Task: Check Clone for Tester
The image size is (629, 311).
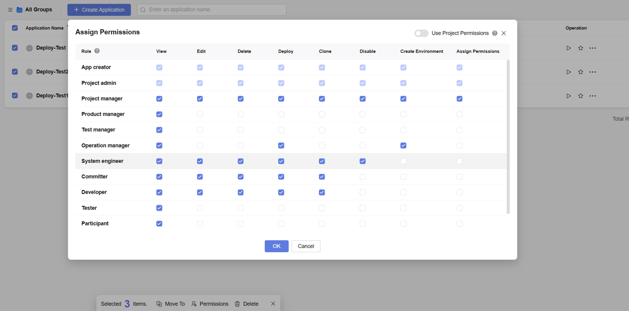Action: click(322, 208)
